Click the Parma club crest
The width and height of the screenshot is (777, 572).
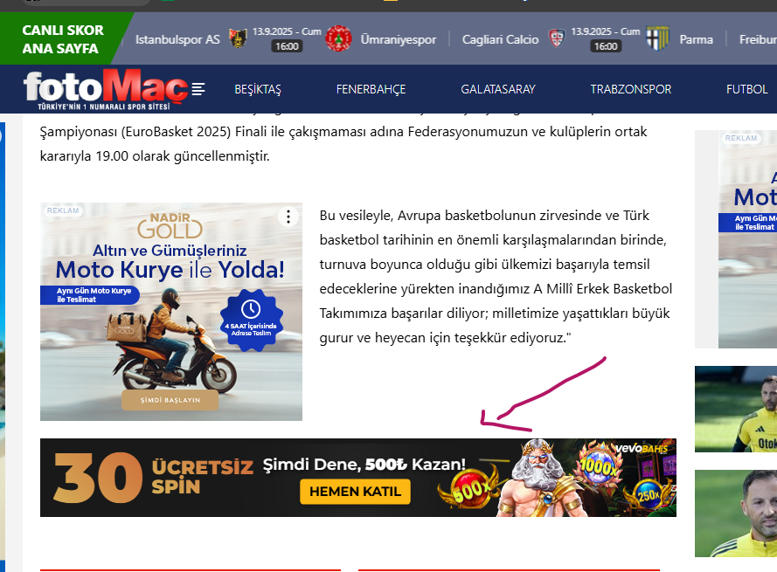(x=657, y=38)
